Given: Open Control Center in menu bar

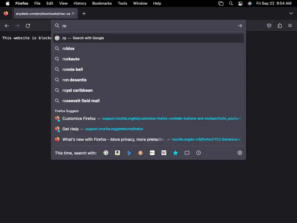Looking at the screenshot, I should point(240,3).
